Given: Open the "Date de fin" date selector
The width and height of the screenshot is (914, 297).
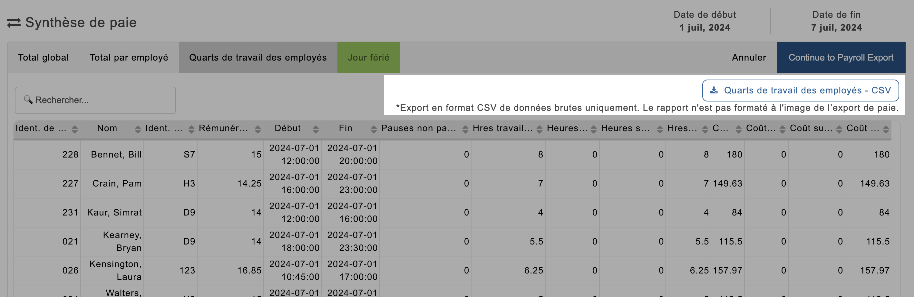Looking at the screenshot, I should click(836, 21).
